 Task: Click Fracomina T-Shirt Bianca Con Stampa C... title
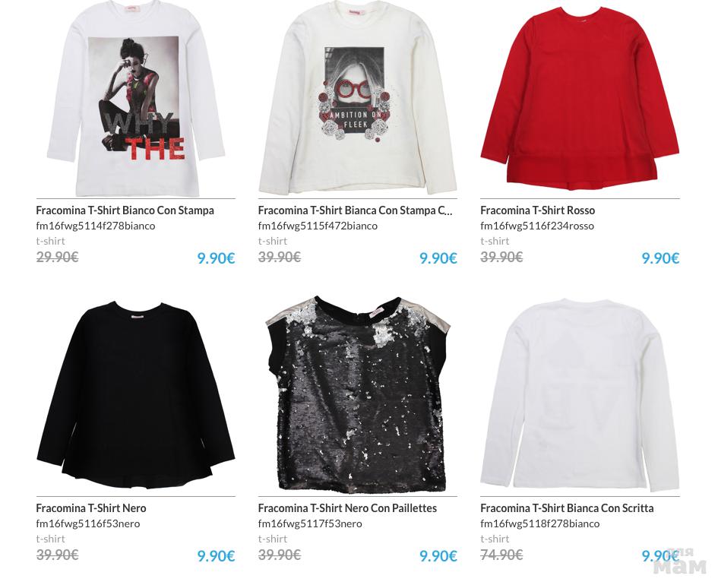355,210
